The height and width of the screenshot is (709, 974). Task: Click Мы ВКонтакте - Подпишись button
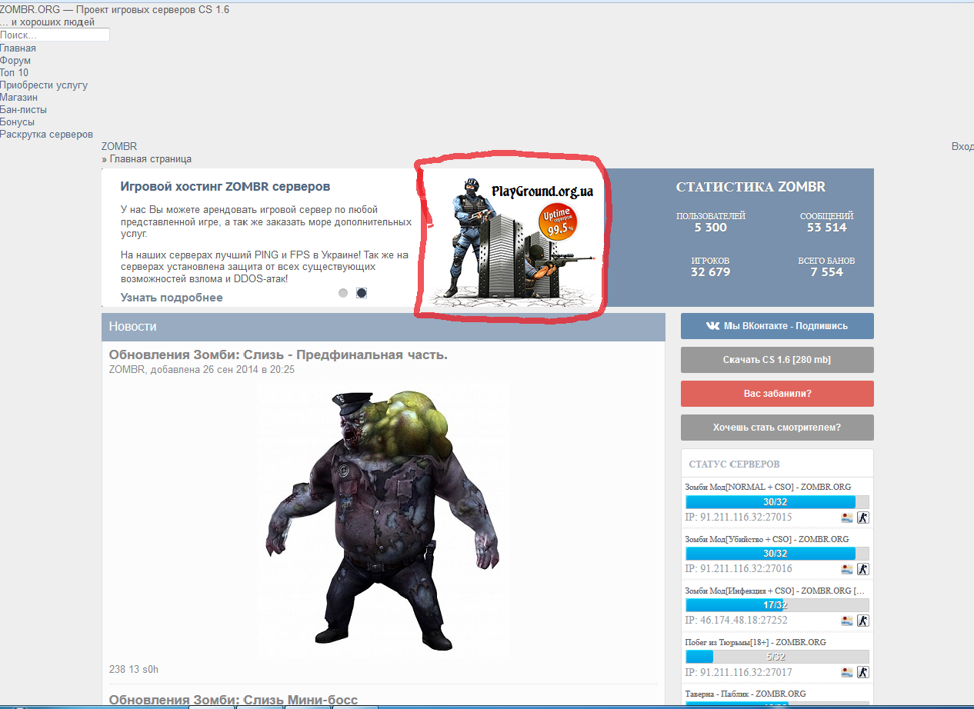coord(777,326)
